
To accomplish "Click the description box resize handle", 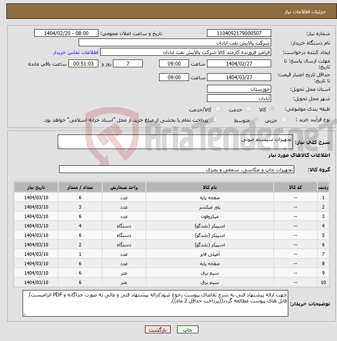I will point(60,147).
